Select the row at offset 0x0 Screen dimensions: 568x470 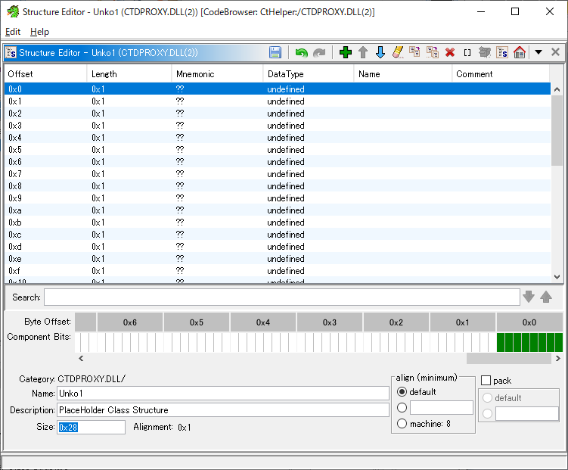(x=278, y=89)
